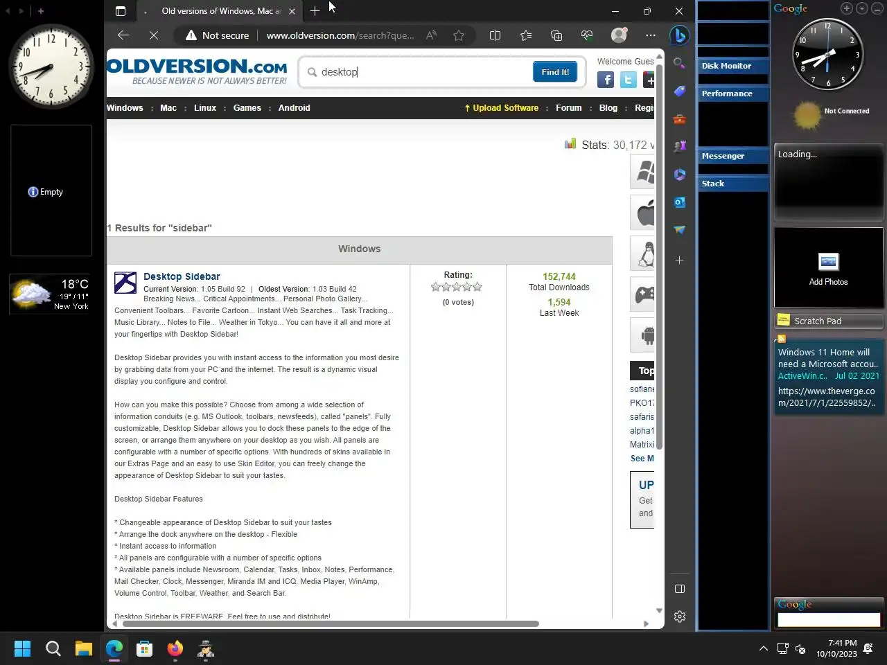Image resolution: width=887 pixels, height=665 pixels.
Task: Open the Windows Start menu
Action: [x=22, y=648]
